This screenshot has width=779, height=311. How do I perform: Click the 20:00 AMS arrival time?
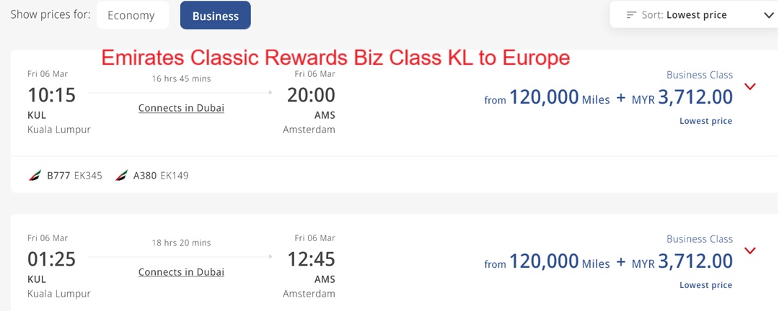(x=311, y=95)
